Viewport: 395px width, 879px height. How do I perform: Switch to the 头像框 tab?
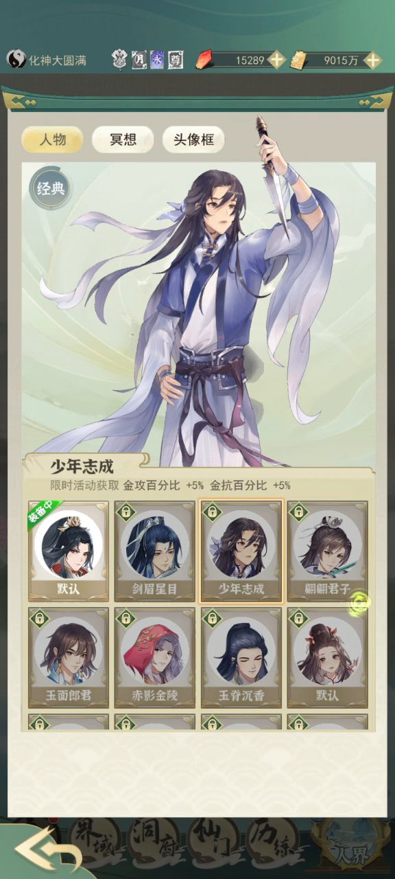point(193,140)
